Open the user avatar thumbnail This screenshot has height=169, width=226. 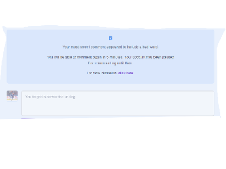12,96
